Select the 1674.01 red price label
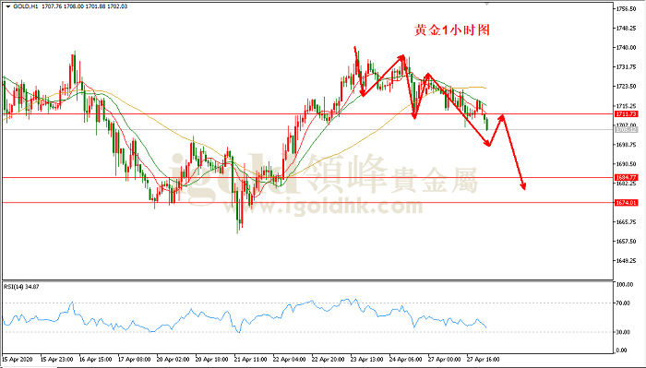The width and height of the screenshot is (646, 368). [626, 203]
